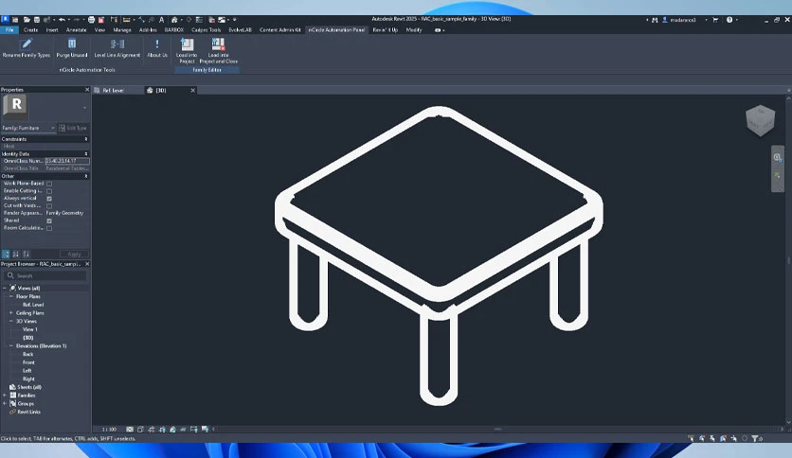Close the {3D} view tab

click(x=192, y=90)
